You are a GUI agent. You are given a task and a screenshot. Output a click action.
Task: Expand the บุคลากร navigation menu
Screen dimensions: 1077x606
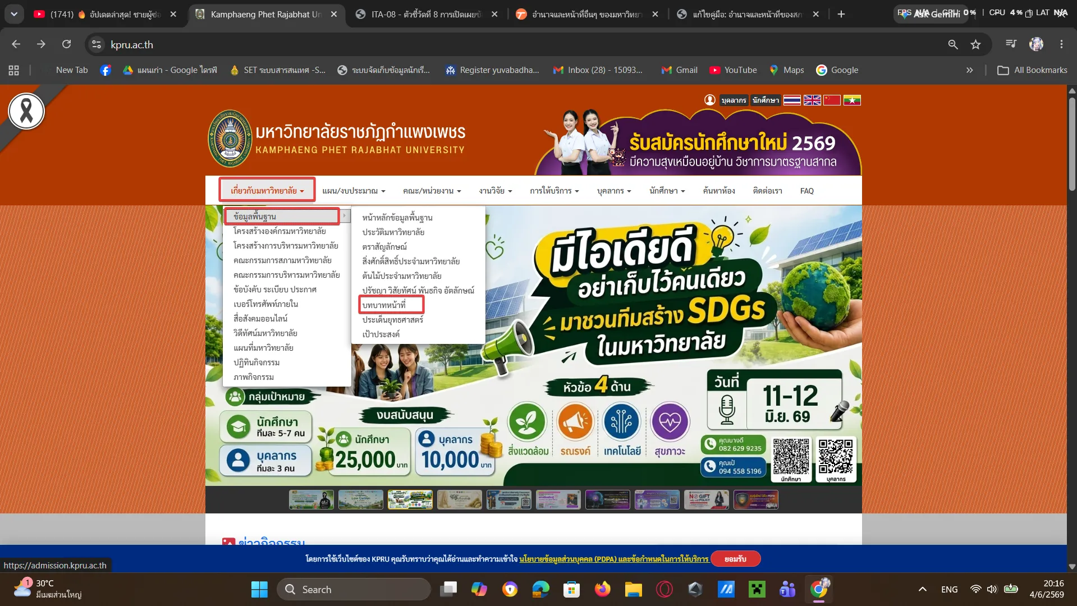tap(614, 191)
